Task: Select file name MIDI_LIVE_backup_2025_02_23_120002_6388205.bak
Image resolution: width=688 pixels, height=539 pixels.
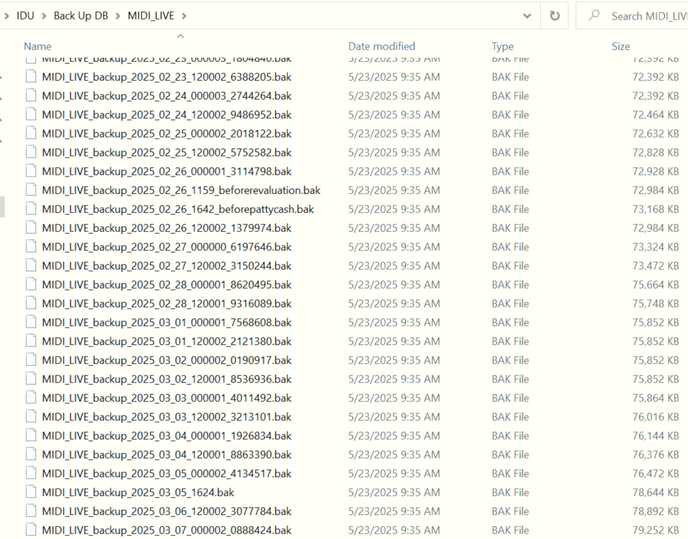Action: click(167, 77)
